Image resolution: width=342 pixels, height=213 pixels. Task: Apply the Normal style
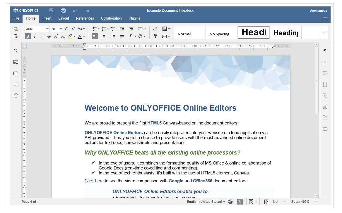point(190,33)
